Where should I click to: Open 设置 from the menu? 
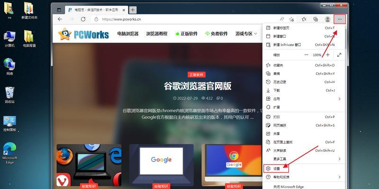304,169
